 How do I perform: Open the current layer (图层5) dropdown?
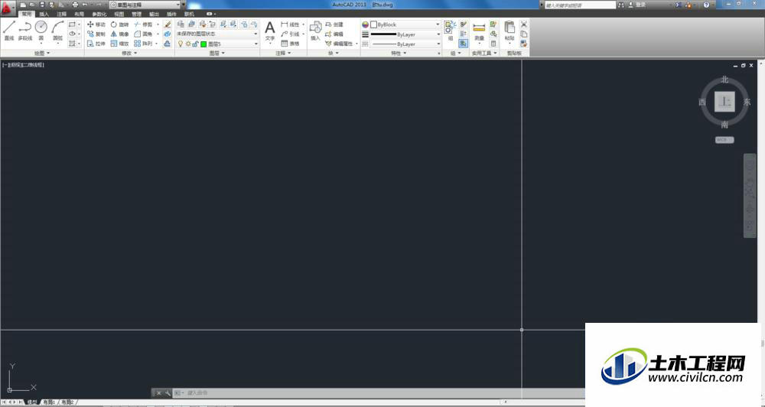coord(217,44)
